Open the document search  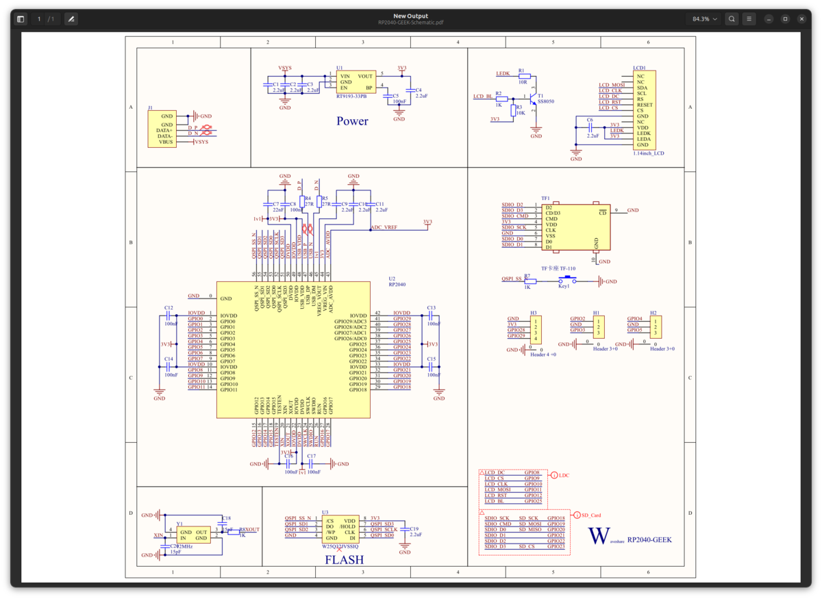point(732,18)
